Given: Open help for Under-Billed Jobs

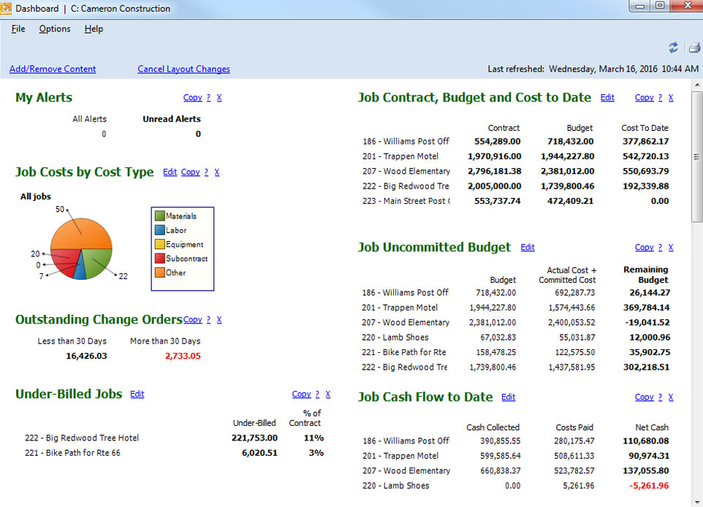Looking at the screenshot, I should click(x=317, y=394).
